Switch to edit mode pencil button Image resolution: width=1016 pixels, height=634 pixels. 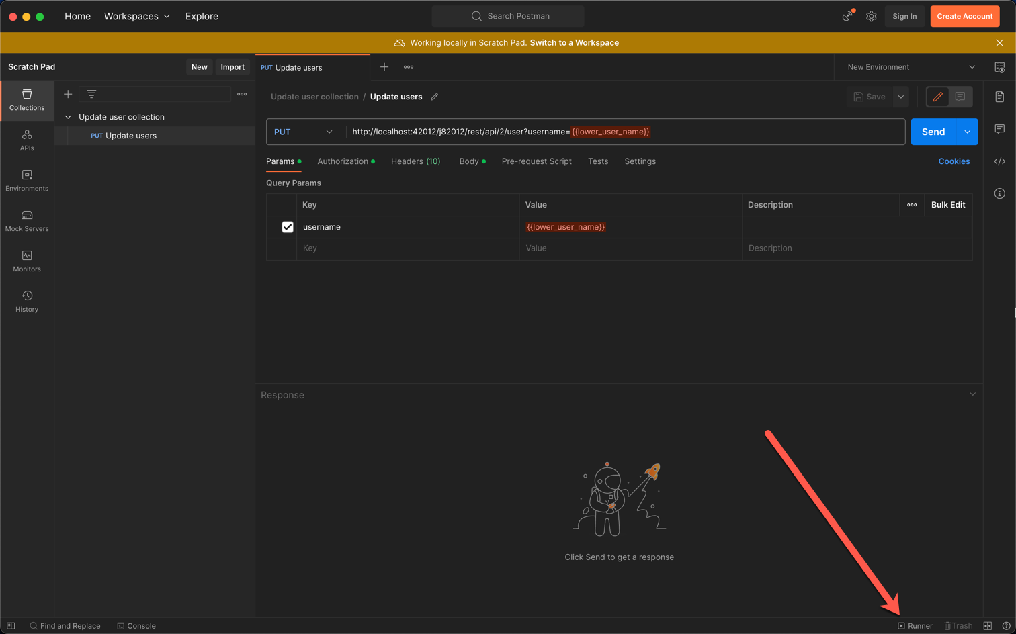(938, 97)
